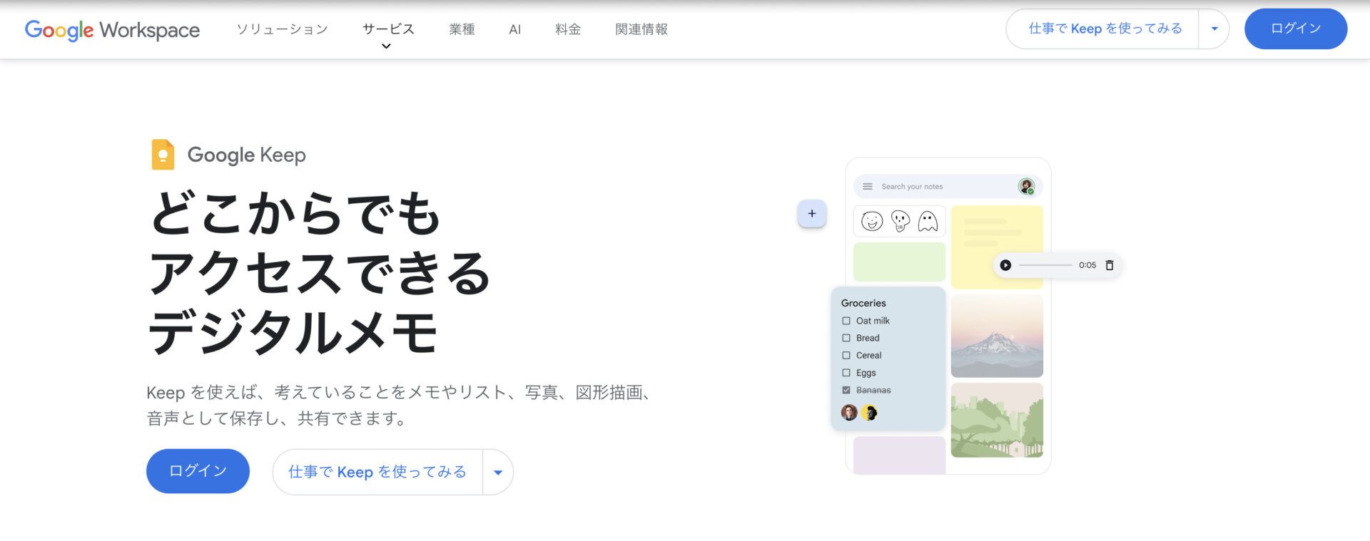Screen dimensions: 1370x541
Task: Click 仕事で Keep を使ってみる in header
Action: pos(1102,29)
